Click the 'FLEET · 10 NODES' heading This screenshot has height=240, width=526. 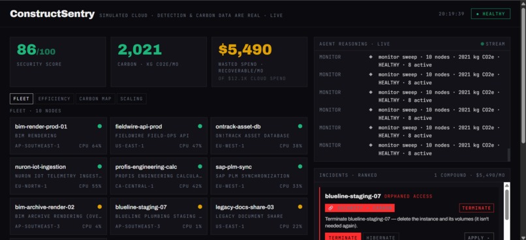click(x=35, y=111)
